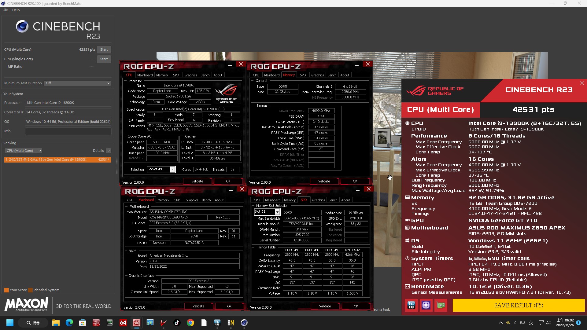The width and height of the screenshot is (587, 330).
Task: Open the File menu in Cinebench
Action: point(5,10)
